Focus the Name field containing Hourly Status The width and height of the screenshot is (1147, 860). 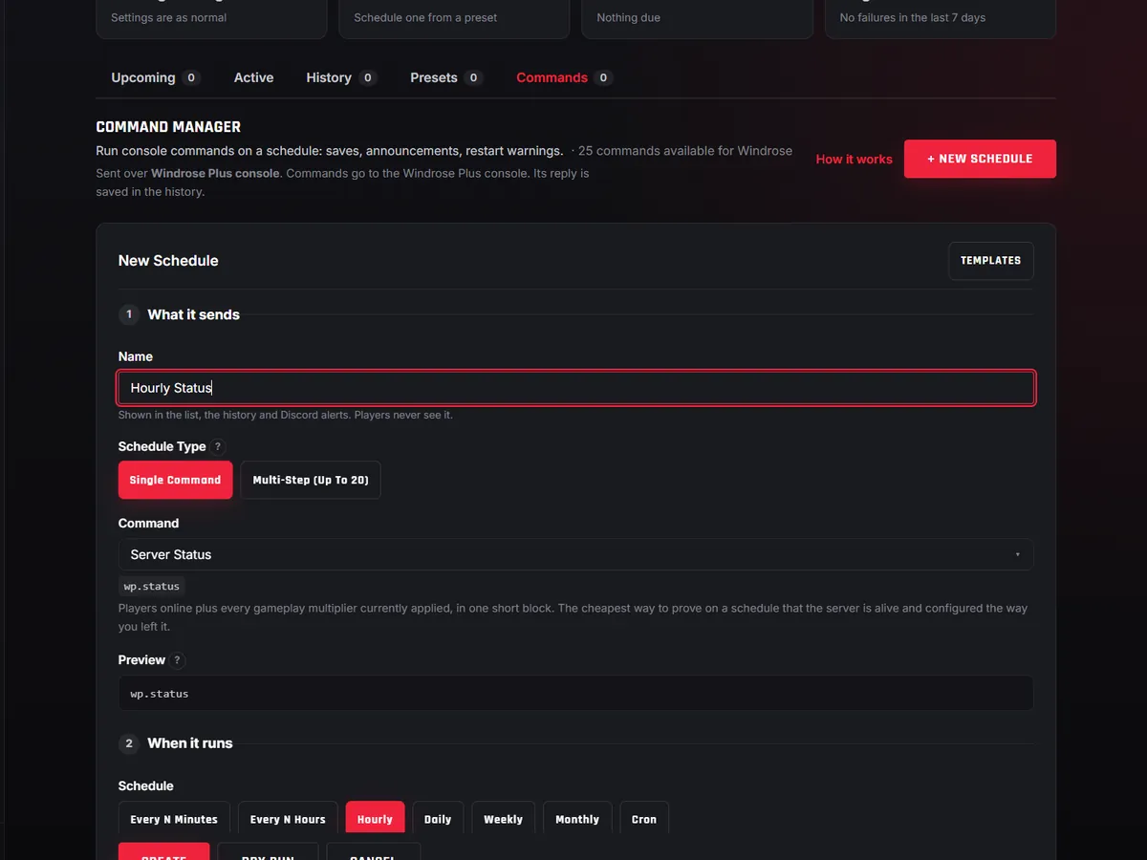[575, 388]
